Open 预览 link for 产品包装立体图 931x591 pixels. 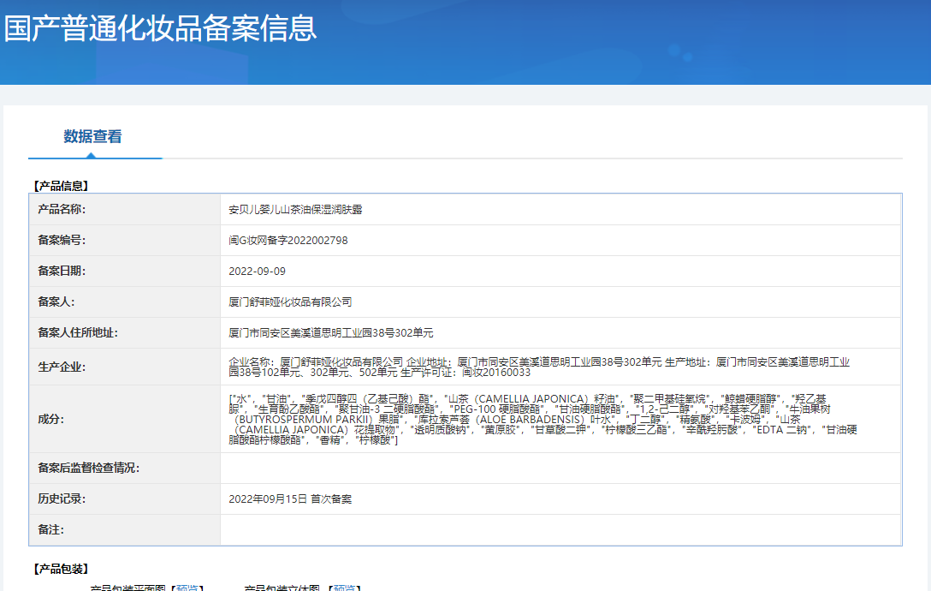pyautogui.click(x=344, y=588)
